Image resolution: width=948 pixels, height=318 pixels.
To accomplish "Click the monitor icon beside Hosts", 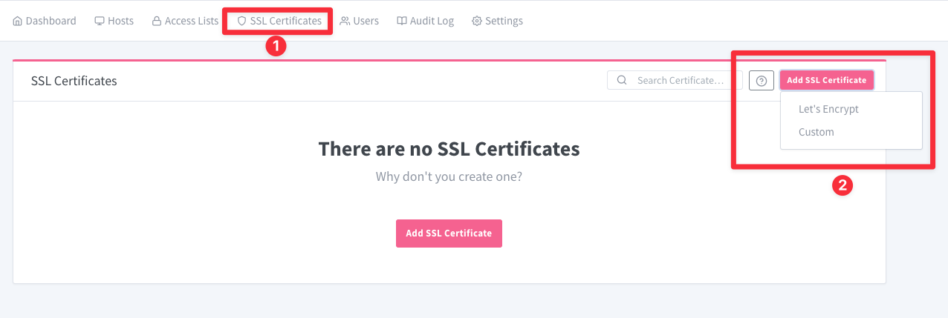I will (x=100, y=21).
